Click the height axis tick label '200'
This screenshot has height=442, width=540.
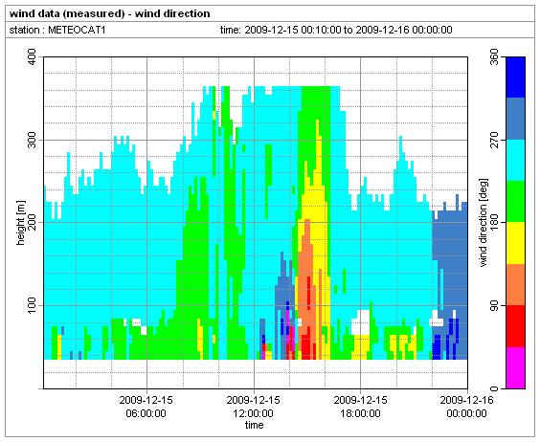pos(32,222)
